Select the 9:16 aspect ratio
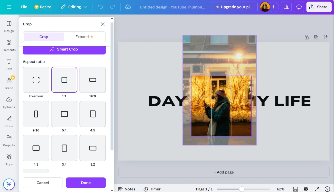This screenshot has width=334, height=192. coord(36,114)
